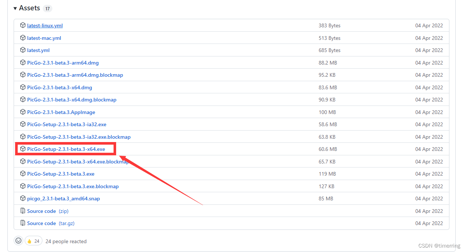Screen dimensions: 466x252
Task: Download PicGo-Setup-2.3.1-beta.3.exe.blockmap
Action: [x=73, y=186]
